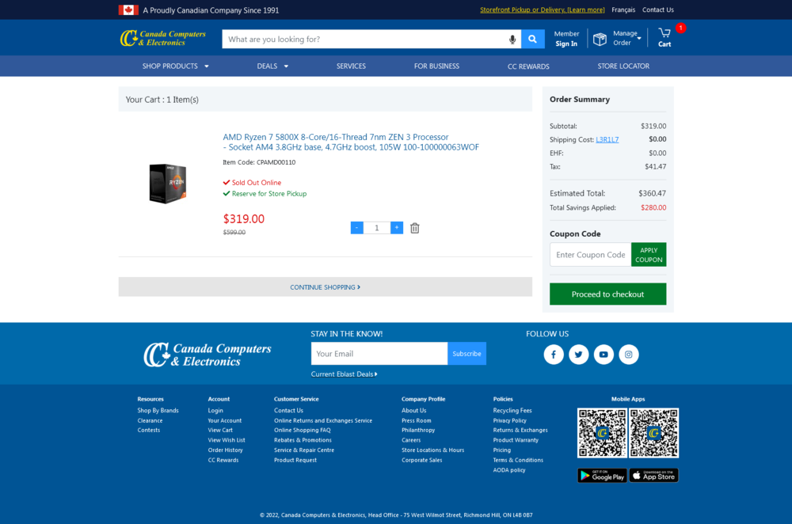Open the Deals dropdown menu
This screenshot has height=524, width=792.
click(272, 66)
